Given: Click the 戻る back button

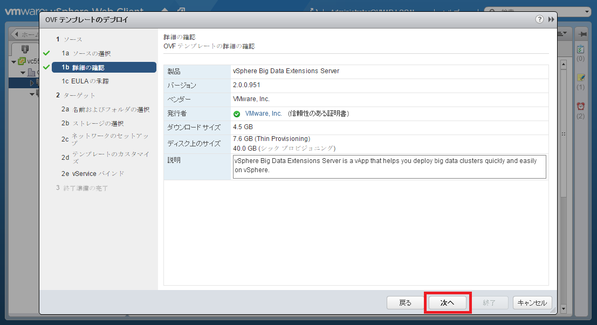Looking at the screenshot, I should [x=405, y=302].
